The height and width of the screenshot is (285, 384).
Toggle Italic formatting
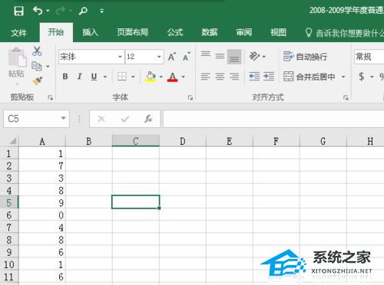click(x=80, y=77)
